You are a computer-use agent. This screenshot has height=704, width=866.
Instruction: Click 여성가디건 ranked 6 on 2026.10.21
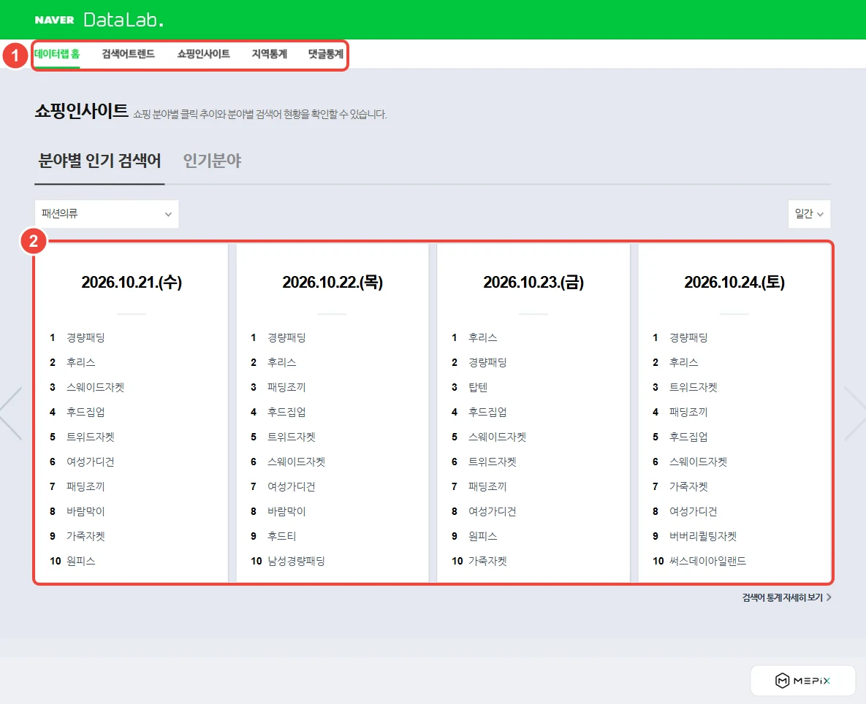(x=91, y=462)
